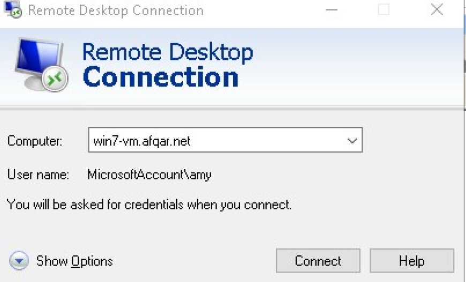
Task: Click the large monitor icon in banner
Action: (x=40, y=64)
